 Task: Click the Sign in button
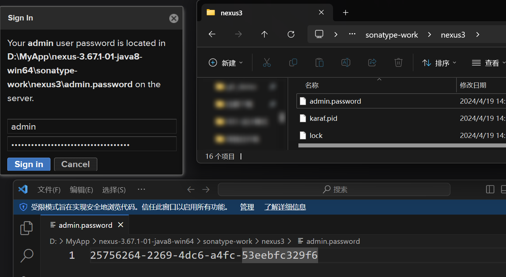pos(29,164)
